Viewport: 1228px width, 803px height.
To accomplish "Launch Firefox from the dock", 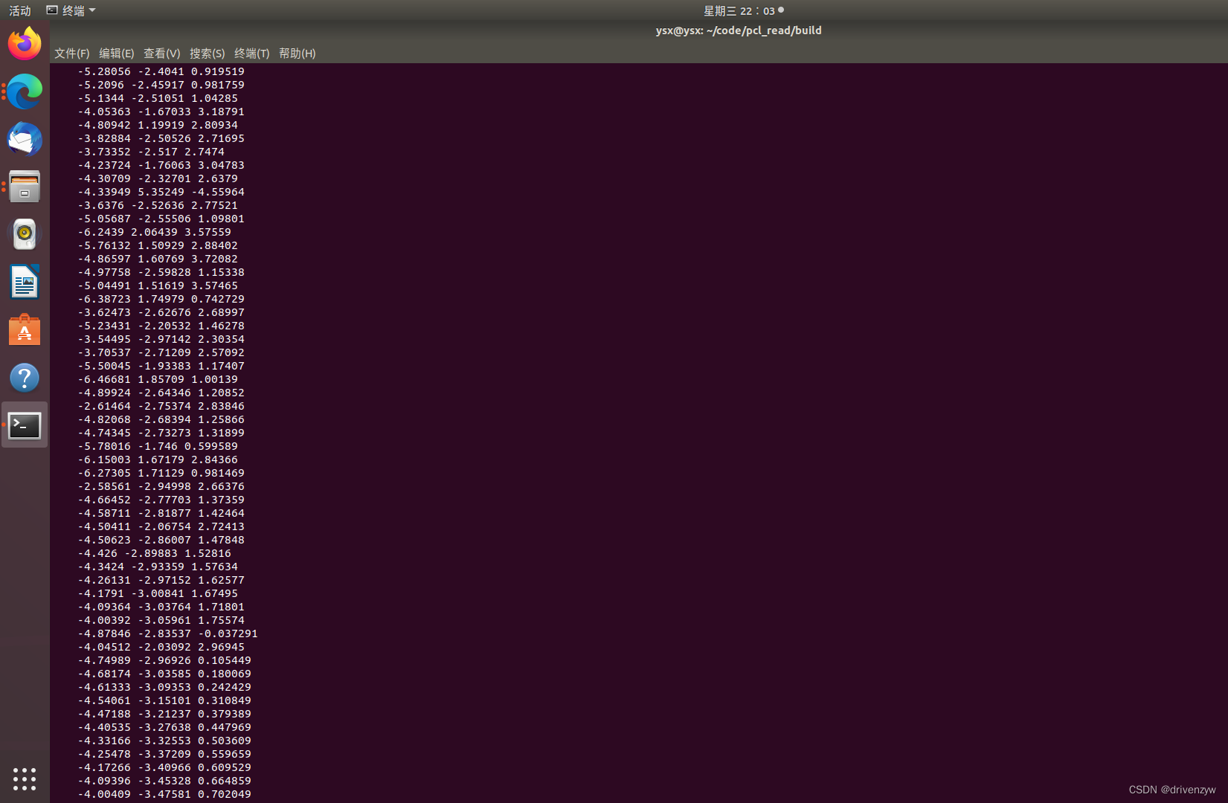I will click(x=25, y=43).
